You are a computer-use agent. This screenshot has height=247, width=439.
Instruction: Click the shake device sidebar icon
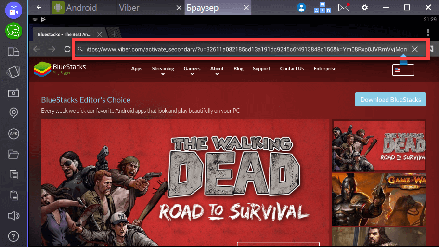(13, 72)
